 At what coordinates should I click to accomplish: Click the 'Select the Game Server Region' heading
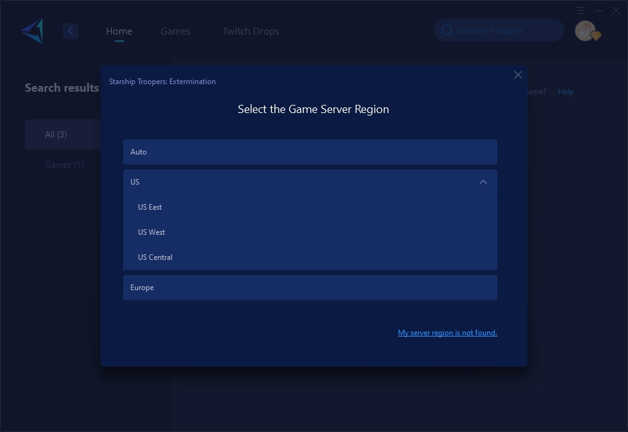[x=313, y=109]
